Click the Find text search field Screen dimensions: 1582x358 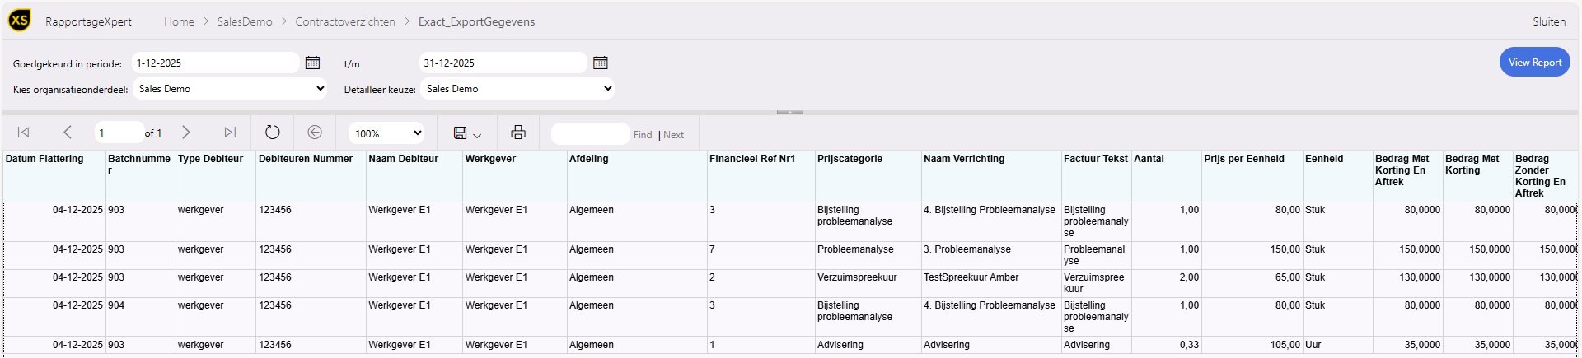pos(590,134)
